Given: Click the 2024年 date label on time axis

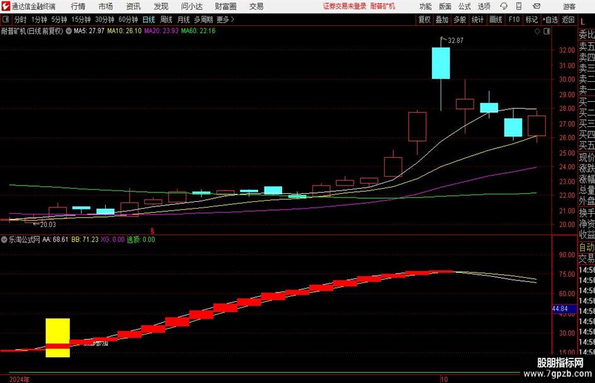Looking at the screenshot, I should click(19, 379).
